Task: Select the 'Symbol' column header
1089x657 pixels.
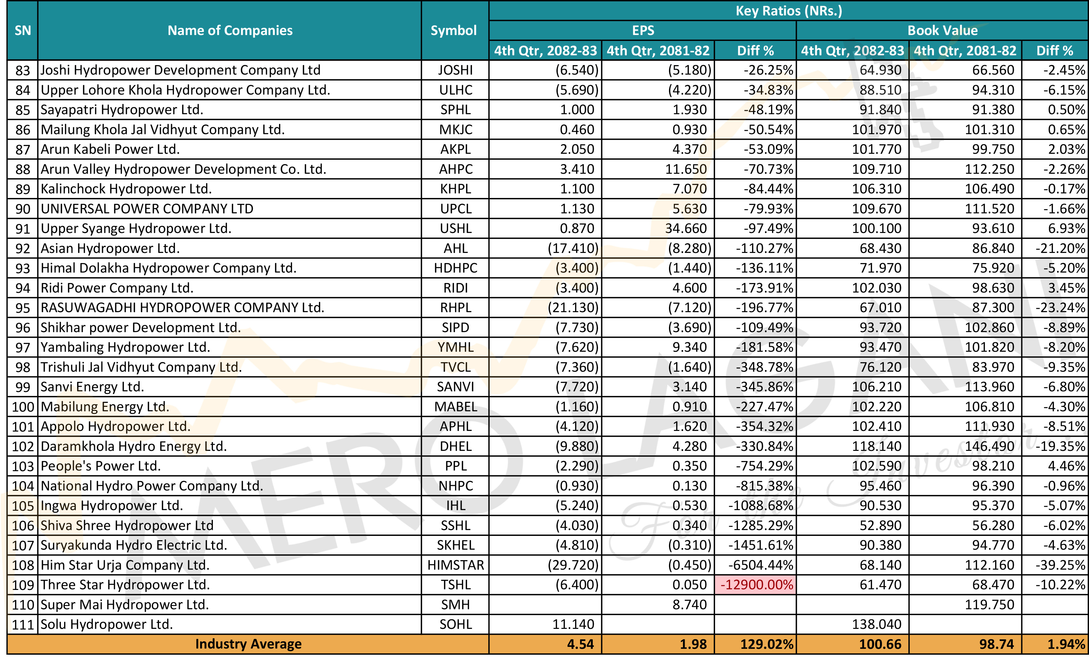Action: (453, 30)
